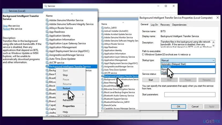222x125 pixels.
Task: Click gear icon of Bluetooth Audio Gateway Service
Action: (102, 95)
